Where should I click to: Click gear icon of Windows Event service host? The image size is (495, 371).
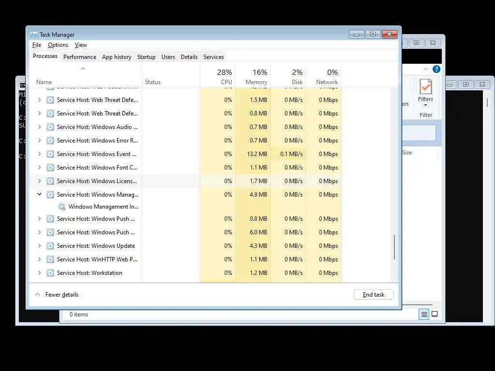click(x=50, y=154)
